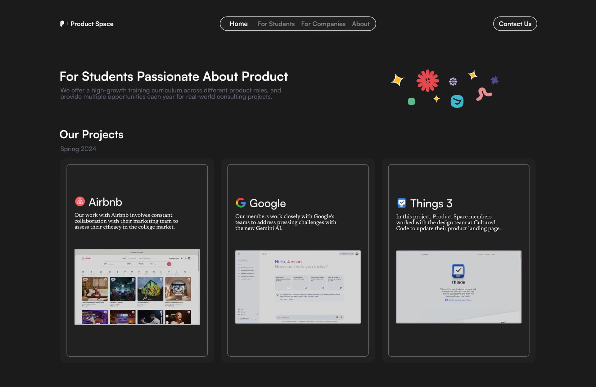
Task: Click the green scalloped square sticker
Action: [411, 101]
